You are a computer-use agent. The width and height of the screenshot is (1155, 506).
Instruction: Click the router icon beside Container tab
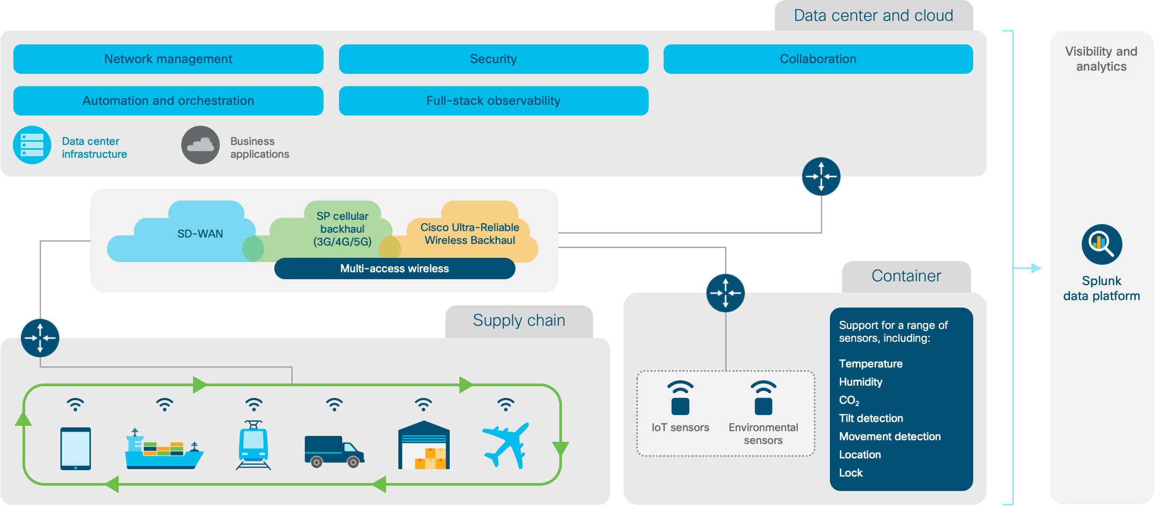pos(726,293)
